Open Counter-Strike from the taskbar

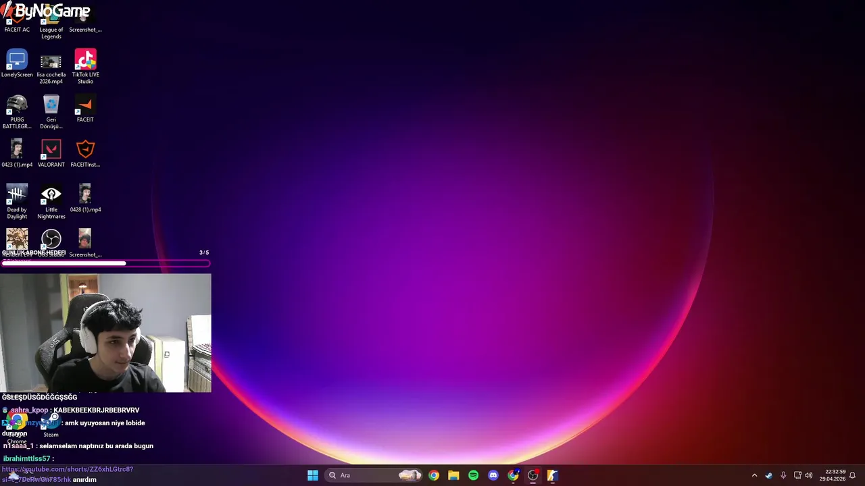pos(552,475)
